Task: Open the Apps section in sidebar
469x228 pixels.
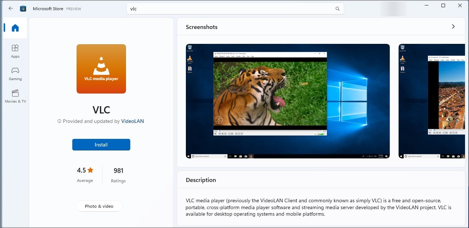Action: coord(15,51)
